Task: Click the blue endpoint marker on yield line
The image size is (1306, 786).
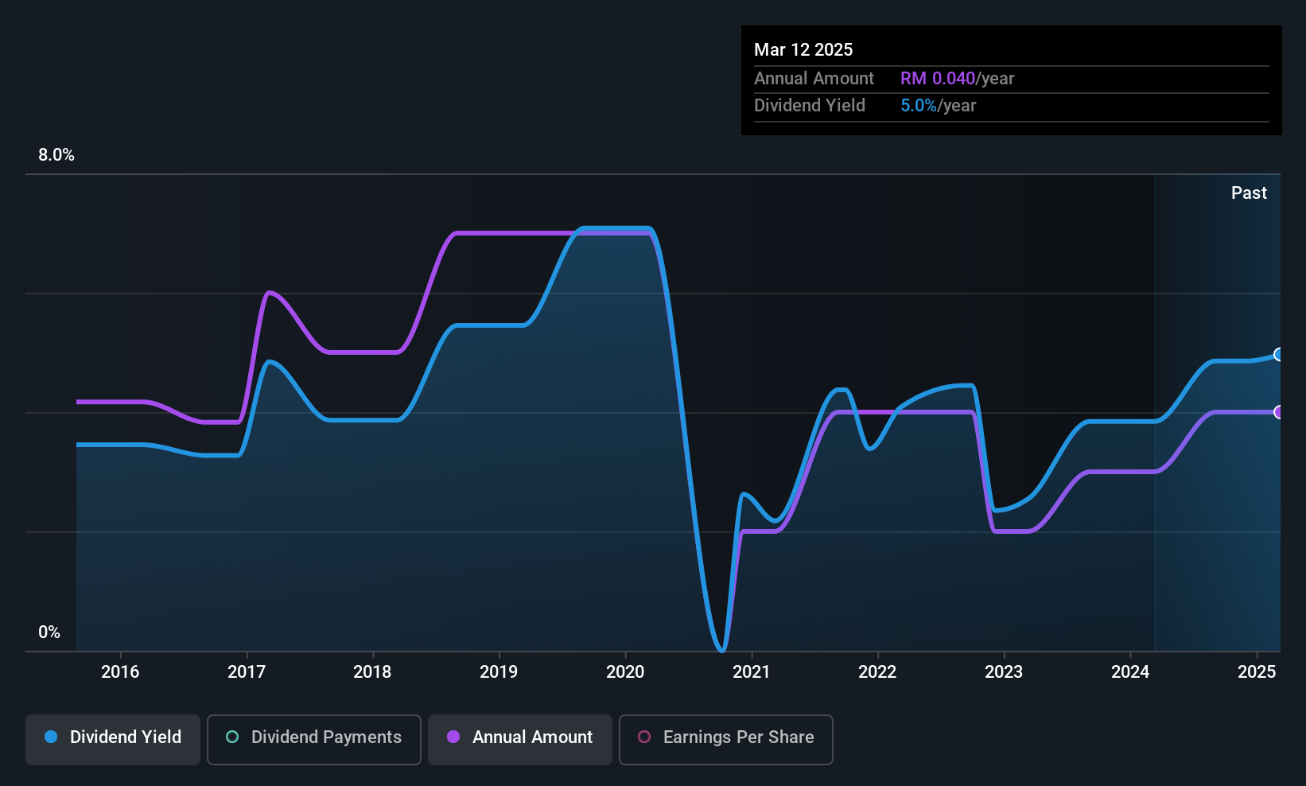Action: tap(1278, 354)
